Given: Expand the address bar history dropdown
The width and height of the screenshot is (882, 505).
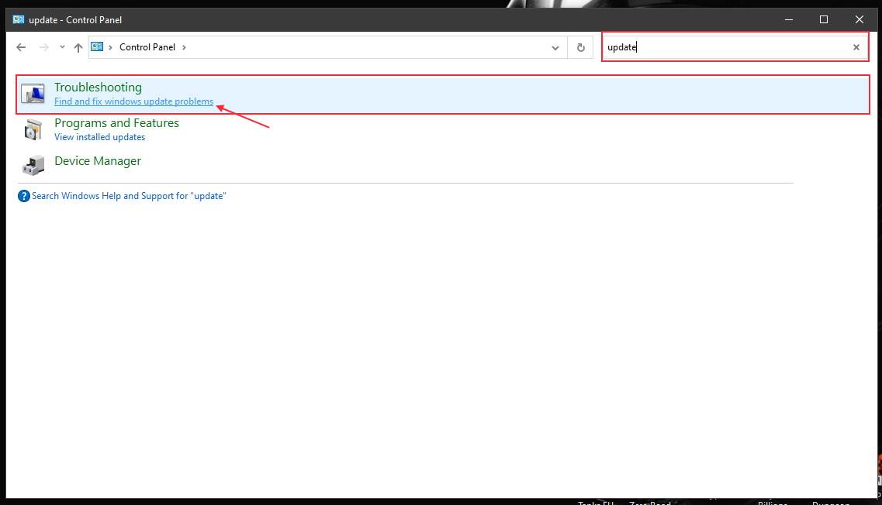Looking at the screenshot, I should 555,47.
